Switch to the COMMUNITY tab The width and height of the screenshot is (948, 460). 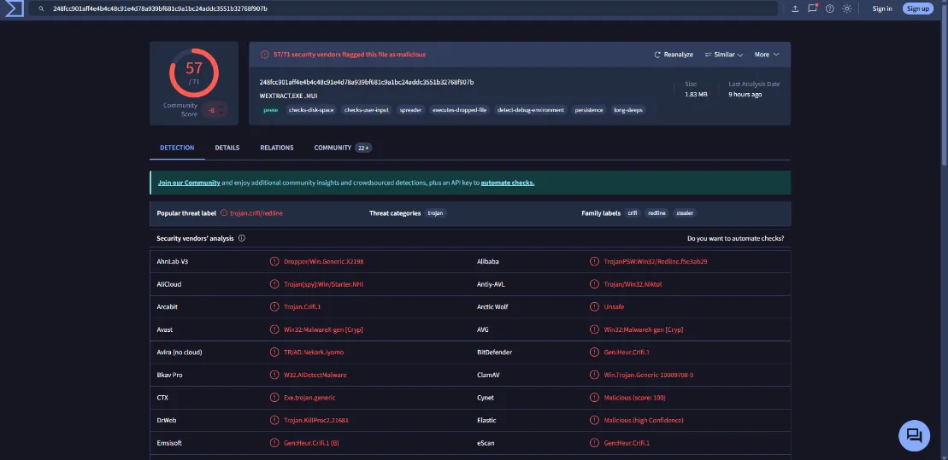pos(343,148)
